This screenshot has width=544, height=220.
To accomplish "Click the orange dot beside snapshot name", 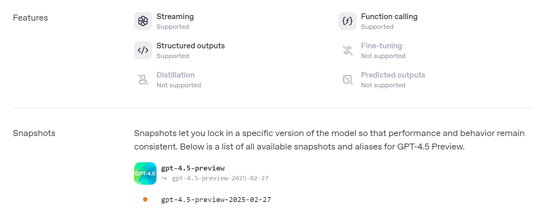I will tap(145, 199).
